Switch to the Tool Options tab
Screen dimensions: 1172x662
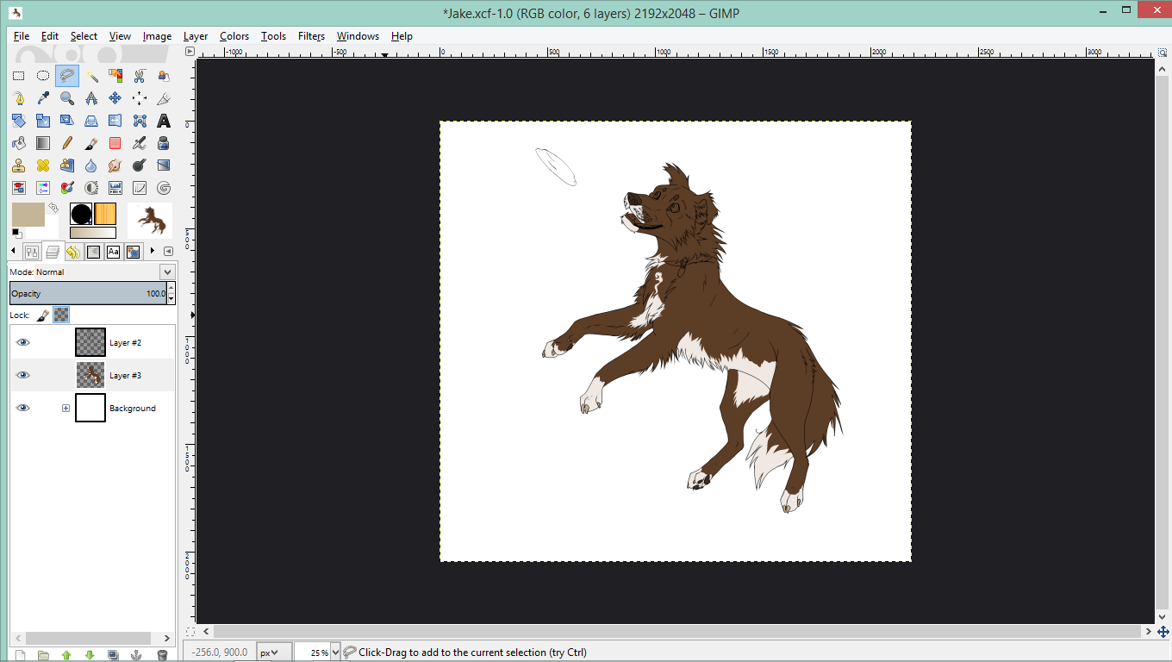click(32, 252)
